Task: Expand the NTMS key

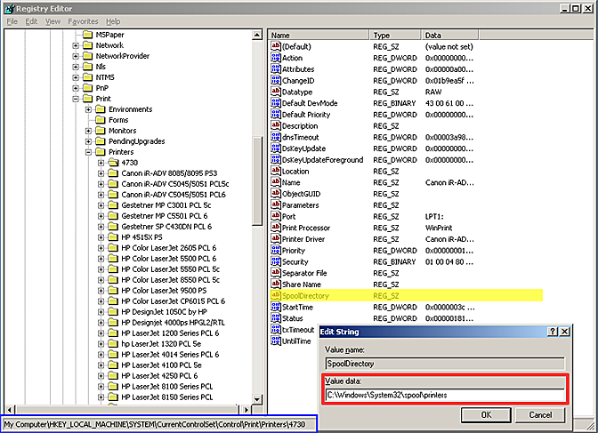Action: (76, 77)
